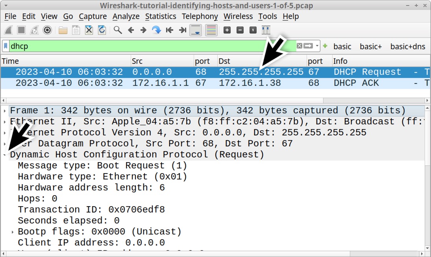The image size is (431, 257).
Task: Reload this capture file
Action: [x=102, y=30]
